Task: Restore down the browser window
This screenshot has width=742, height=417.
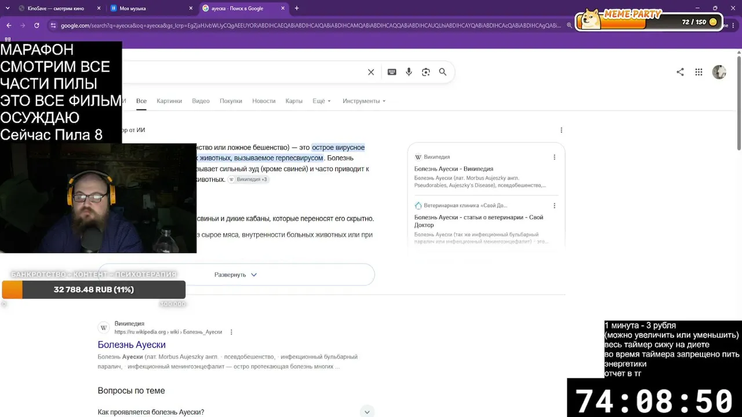Action: pyautogui.click(x=715, y=8)
